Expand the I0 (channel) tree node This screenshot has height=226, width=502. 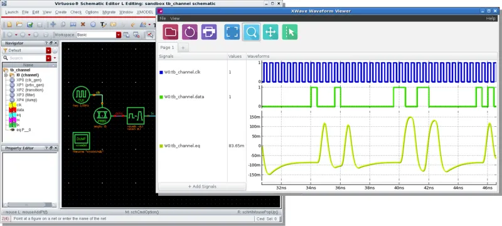(x=6, y=75)
